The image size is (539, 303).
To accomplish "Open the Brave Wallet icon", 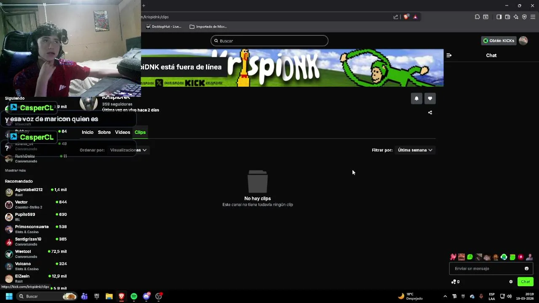I will [x=507, y=17].
